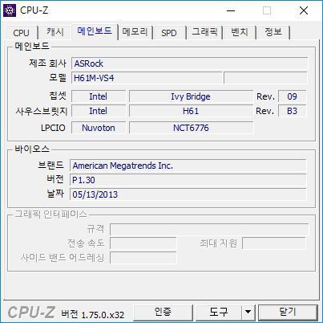Click the Ivy Bridge chipset value

191,96
